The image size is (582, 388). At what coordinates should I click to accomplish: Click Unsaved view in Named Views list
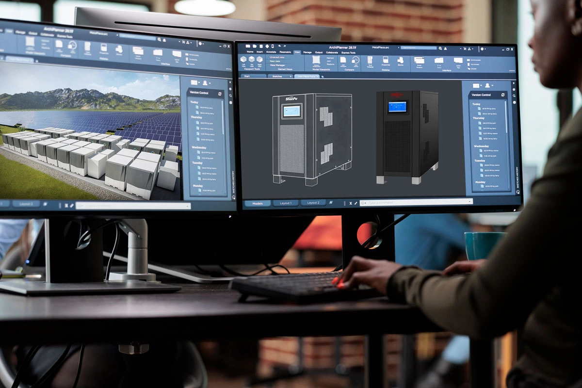(277, 57)
